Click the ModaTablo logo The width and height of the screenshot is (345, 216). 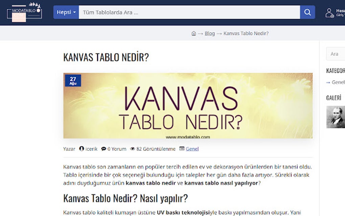click(x=24, y=12)
